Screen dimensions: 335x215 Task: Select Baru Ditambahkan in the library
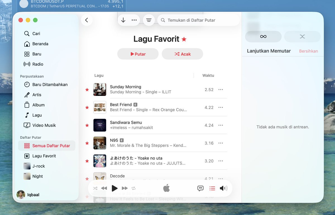tap(47, 84)
